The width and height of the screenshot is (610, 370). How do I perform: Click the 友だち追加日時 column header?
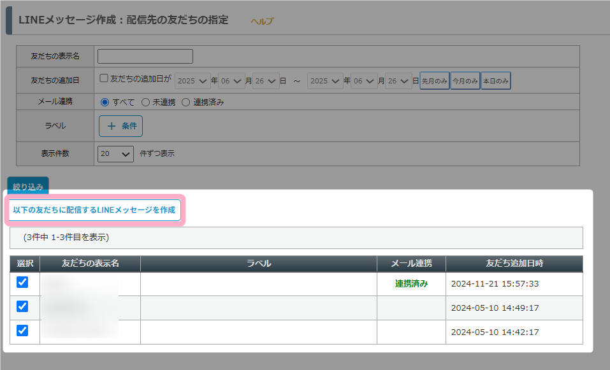514,264
